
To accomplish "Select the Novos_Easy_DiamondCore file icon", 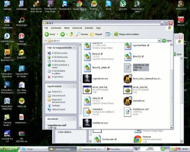I will point(128,79).
